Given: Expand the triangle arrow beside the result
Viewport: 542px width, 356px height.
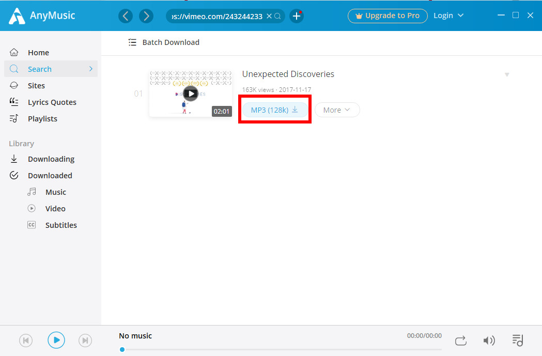Looking at the screenshot, I should point(507,74).
